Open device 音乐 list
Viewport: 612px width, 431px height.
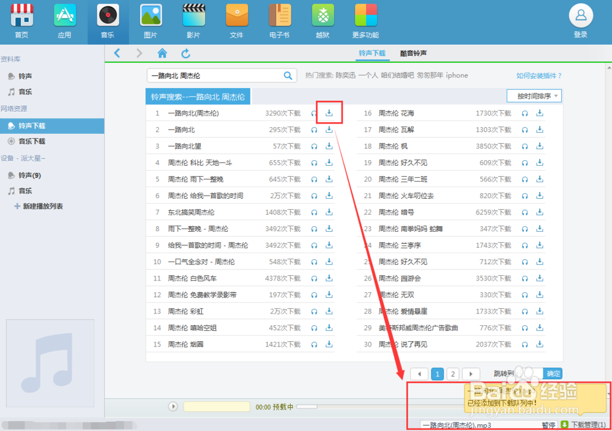coord(25,191)
